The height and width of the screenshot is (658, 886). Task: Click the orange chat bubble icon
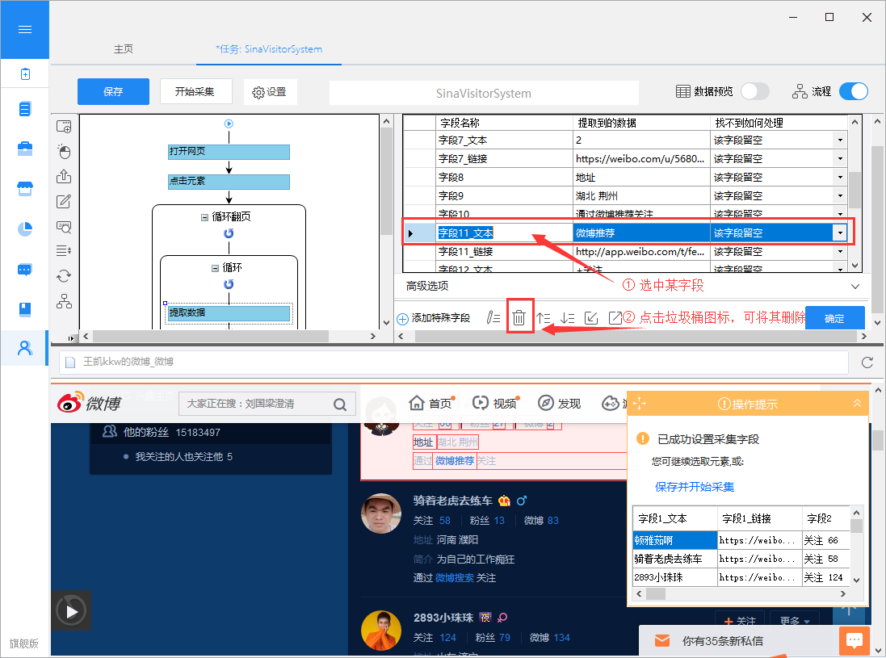coord(855,640)
